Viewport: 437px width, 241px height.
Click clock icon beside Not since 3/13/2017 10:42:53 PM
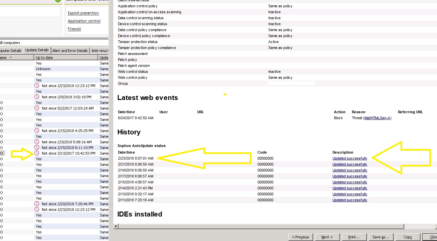click(x=37, y=153)
